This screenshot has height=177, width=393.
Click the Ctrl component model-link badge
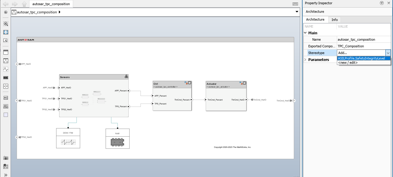(186, 83)
